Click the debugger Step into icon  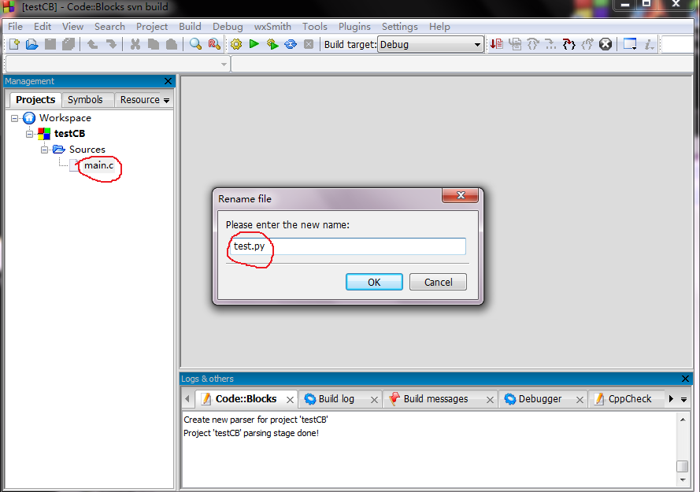(x=569, y=44)
